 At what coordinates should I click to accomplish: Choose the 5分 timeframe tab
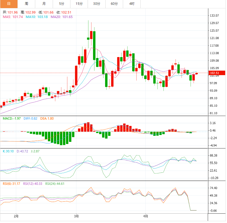(61, 4)
